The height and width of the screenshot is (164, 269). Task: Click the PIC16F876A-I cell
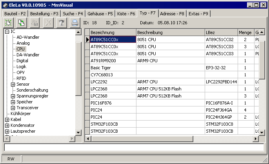(221, 103)
